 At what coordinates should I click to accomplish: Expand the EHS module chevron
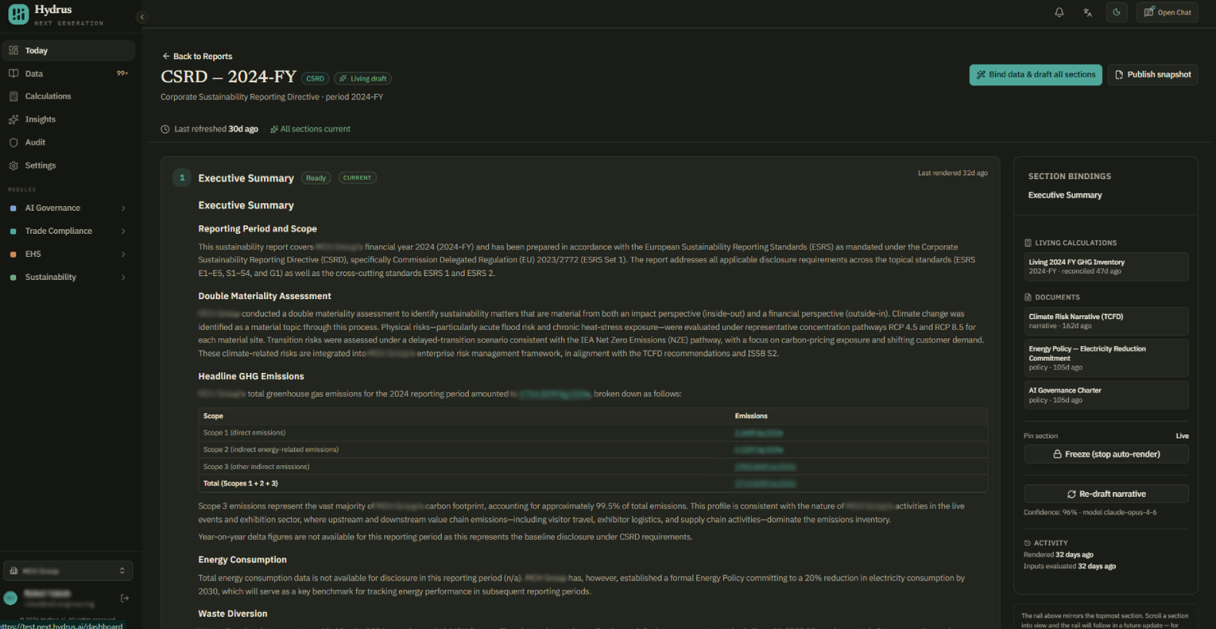click(123, 254)
